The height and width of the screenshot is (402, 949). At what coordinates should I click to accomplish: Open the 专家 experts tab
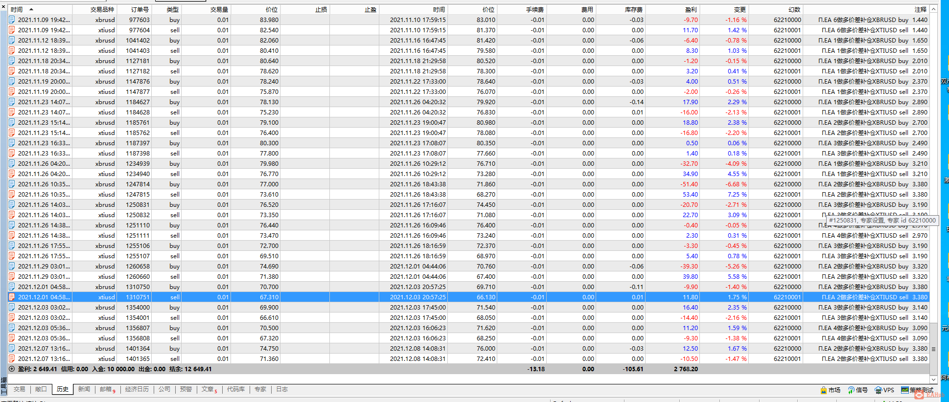[260, 389]
